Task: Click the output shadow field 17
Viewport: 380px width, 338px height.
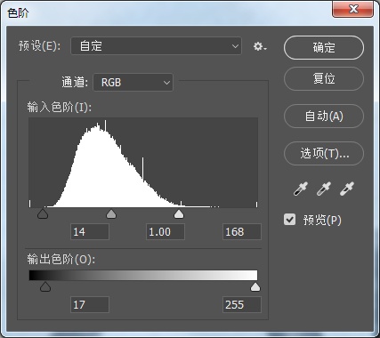Action: 90,304
